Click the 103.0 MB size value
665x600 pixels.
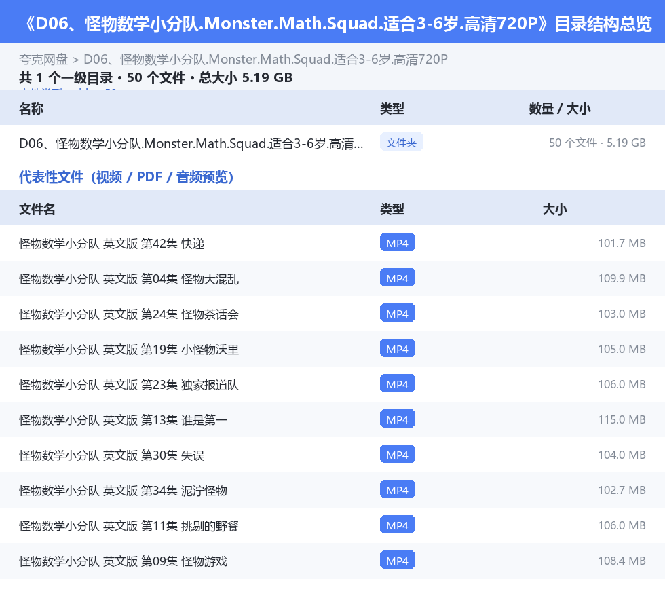(622, 314)
